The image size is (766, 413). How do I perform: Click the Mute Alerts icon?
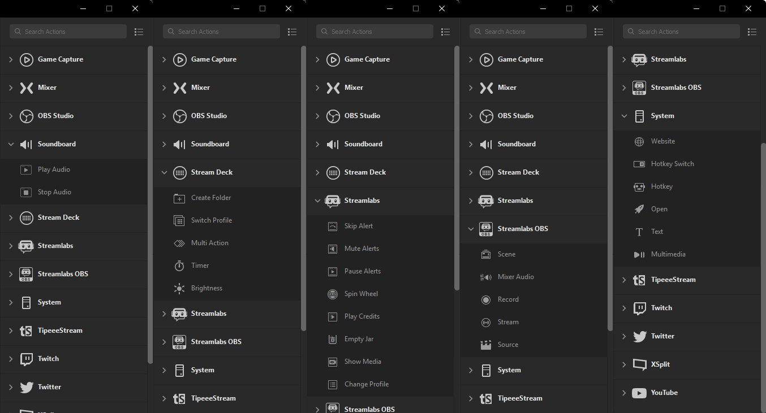[333, 249]
